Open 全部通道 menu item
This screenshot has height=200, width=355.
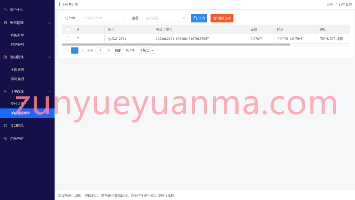pyautogui.click(x=17, y=70)
